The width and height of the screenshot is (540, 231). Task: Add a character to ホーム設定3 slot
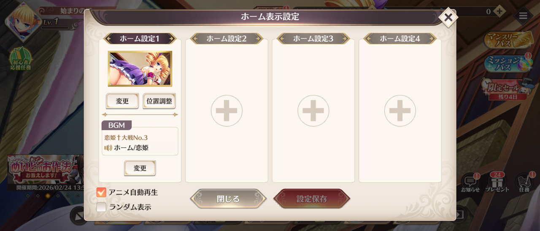[x=313, y=111]
